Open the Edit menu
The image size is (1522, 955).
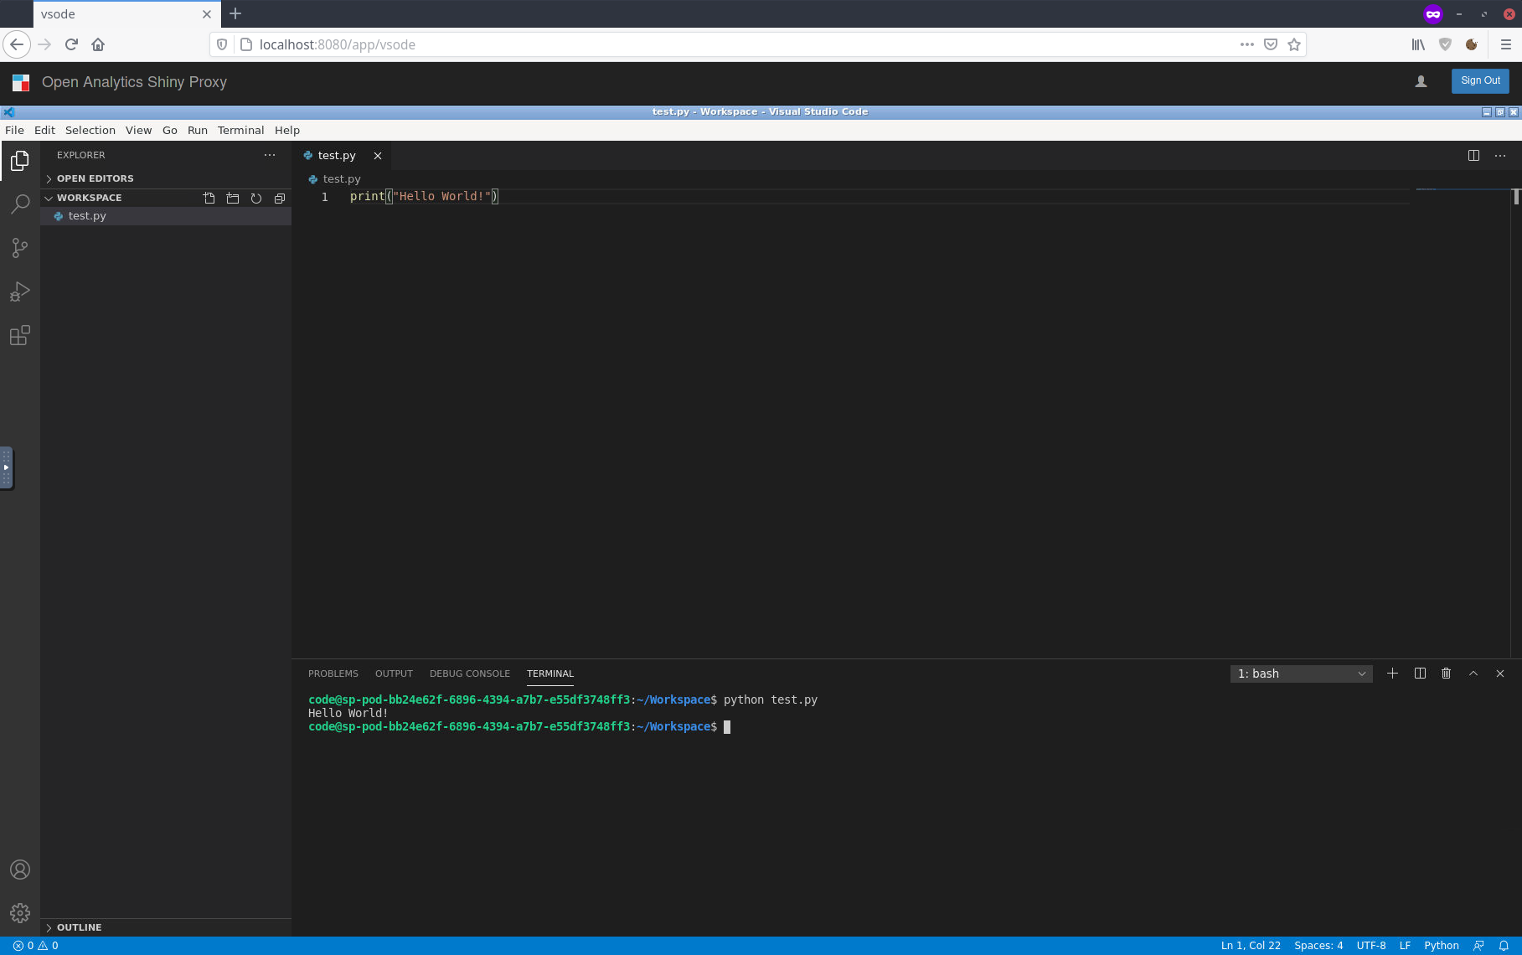click(x=44, y=130)
